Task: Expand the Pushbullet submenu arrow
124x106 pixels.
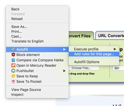Action: [x=64, y=71]
